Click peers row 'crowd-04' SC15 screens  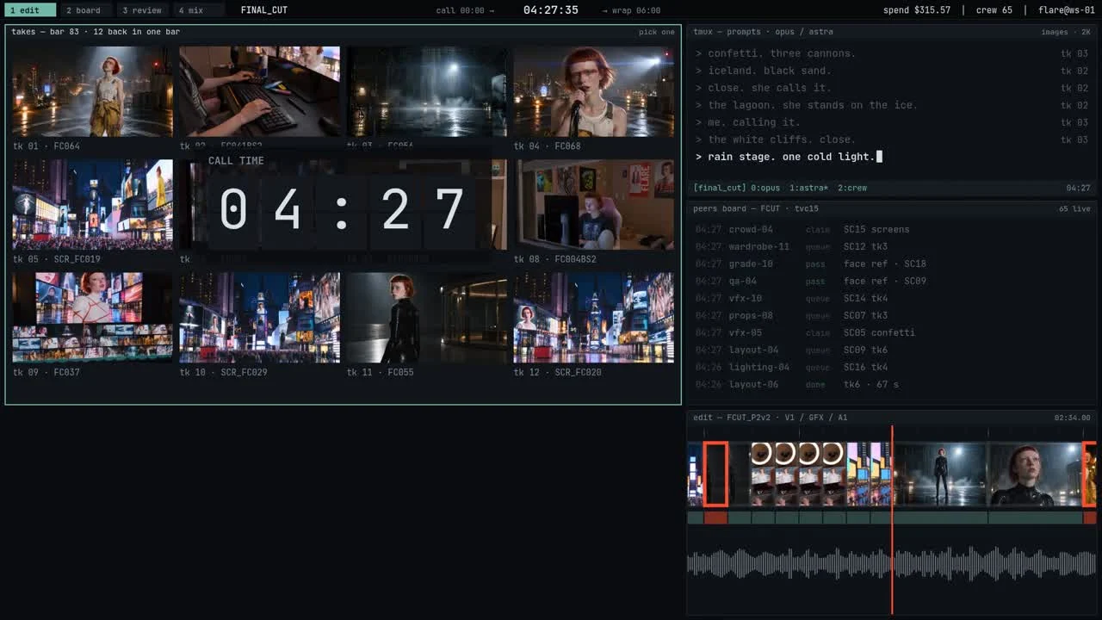[x=892, y=229]
